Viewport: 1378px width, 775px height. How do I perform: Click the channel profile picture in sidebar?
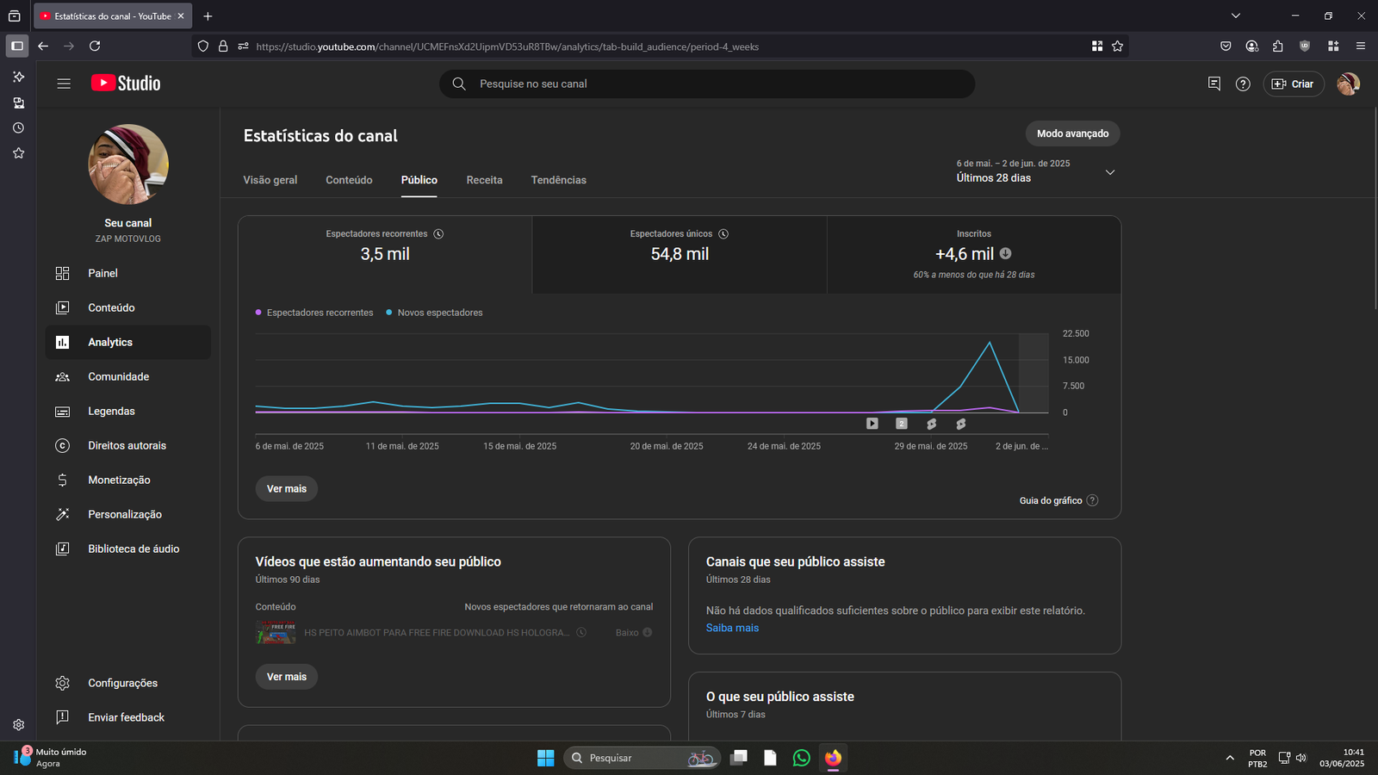pyautogui.click(x=128, y=164)
